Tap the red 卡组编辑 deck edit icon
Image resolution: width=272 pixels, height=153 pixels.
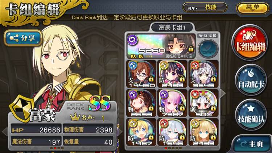(250, 43)
